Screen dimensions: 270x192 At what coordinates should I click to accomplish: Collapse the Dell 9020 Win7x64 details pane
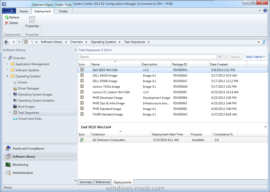click(265, 127)
